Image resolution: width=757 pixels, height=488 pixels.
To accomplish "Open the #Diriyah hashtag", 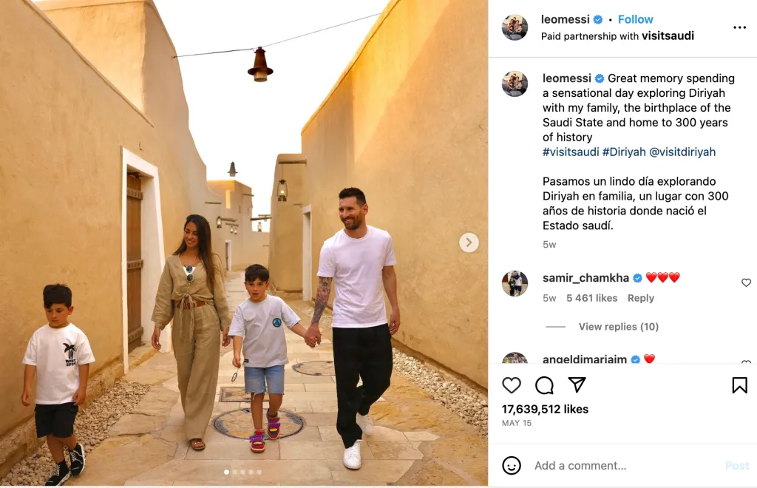I will point(624,152).
